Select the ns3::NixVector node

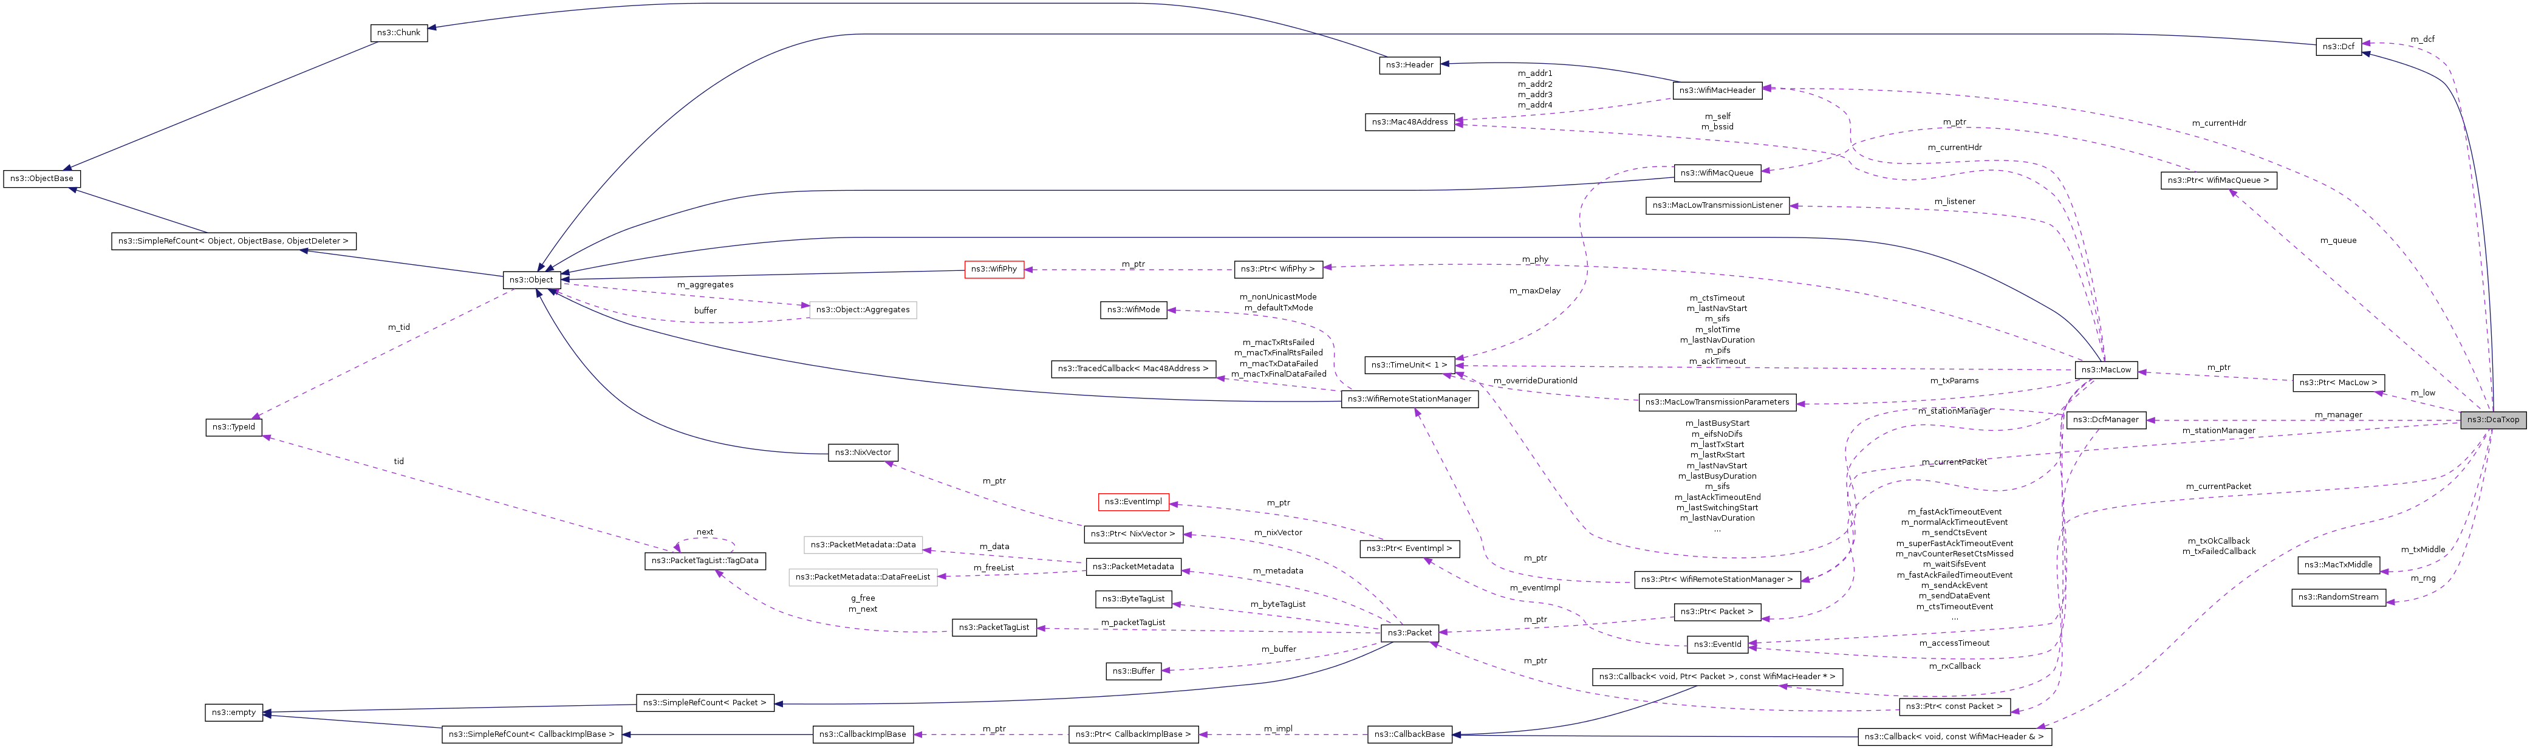tap(863, 453)
